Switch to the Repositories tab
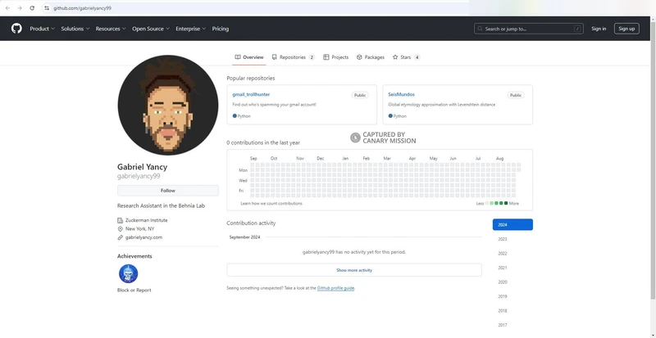656x338 pixels. [293, 57]
